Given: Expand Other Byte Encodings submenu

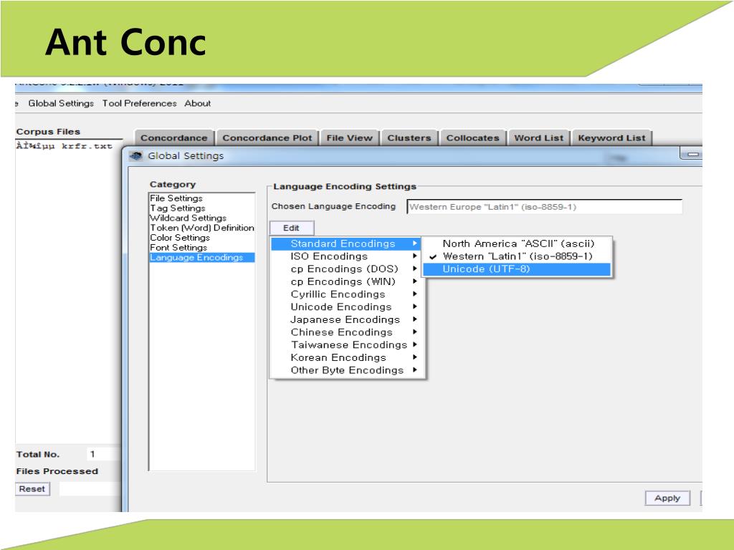Looking at the screenshot, I should coord(346,370).
